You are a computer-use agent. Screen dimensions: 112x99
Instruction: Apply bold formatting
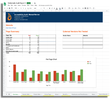click(x=50, y=8)
